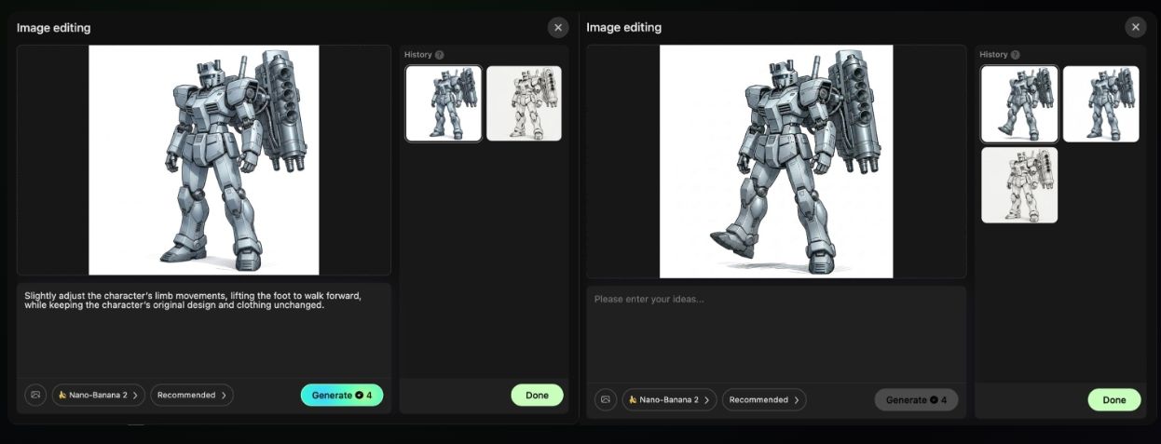The height and width of the screenshot is (444, 1161).
Task: Select the colored robot history thumbnail in left dialog
Action: point(444,103)
